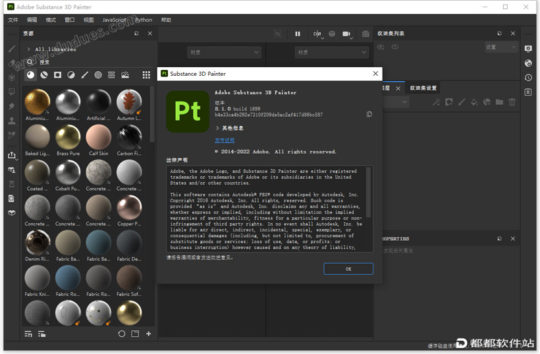Image resolution: width=540 pixels, height=354 pixels.
Task: Select the textures filter icon
Action: click(x=111, y=74)
